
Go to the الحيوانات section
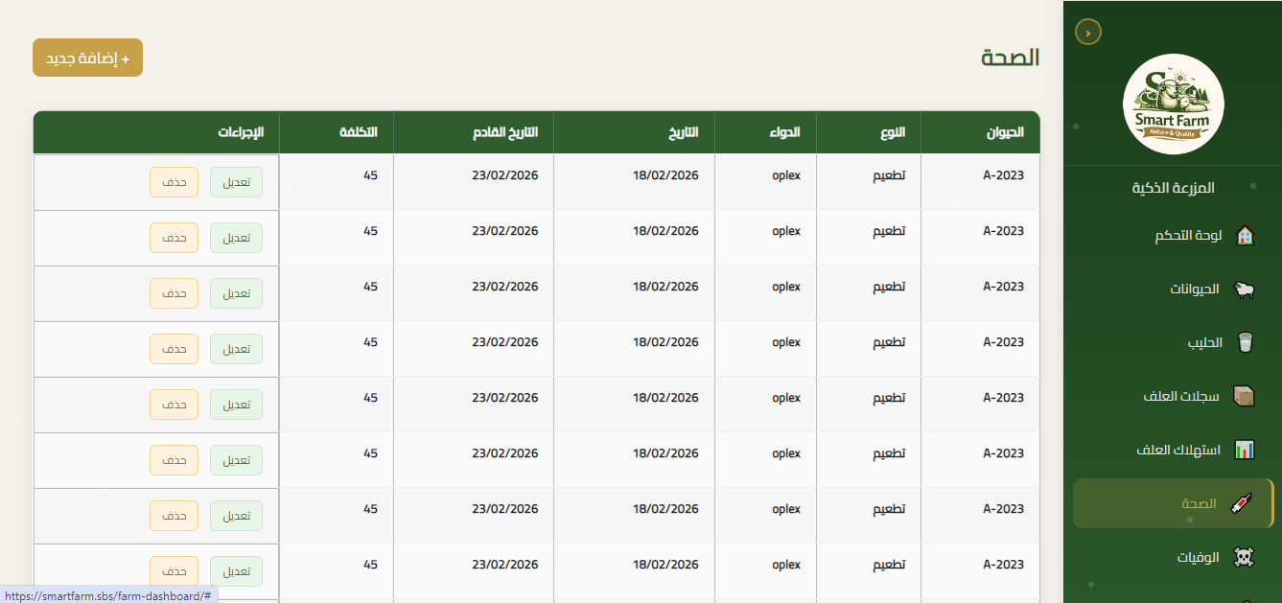pyautogui.click(x=1194, y=290)
